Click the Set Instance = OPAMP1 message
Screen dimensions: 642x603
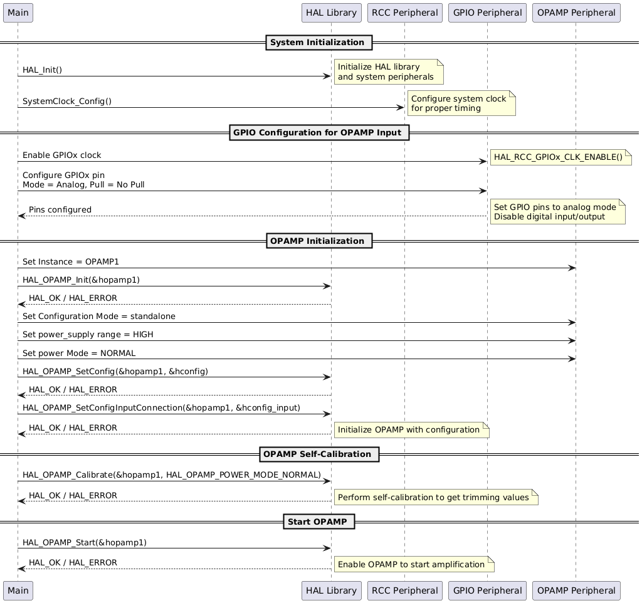(x=70, y=261)
